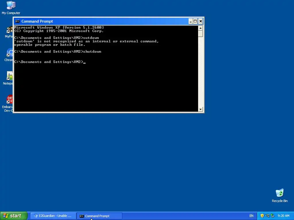Click the 'operable program or batch file.' line
This screenshot has height=220, width=294.
point(50,45)
